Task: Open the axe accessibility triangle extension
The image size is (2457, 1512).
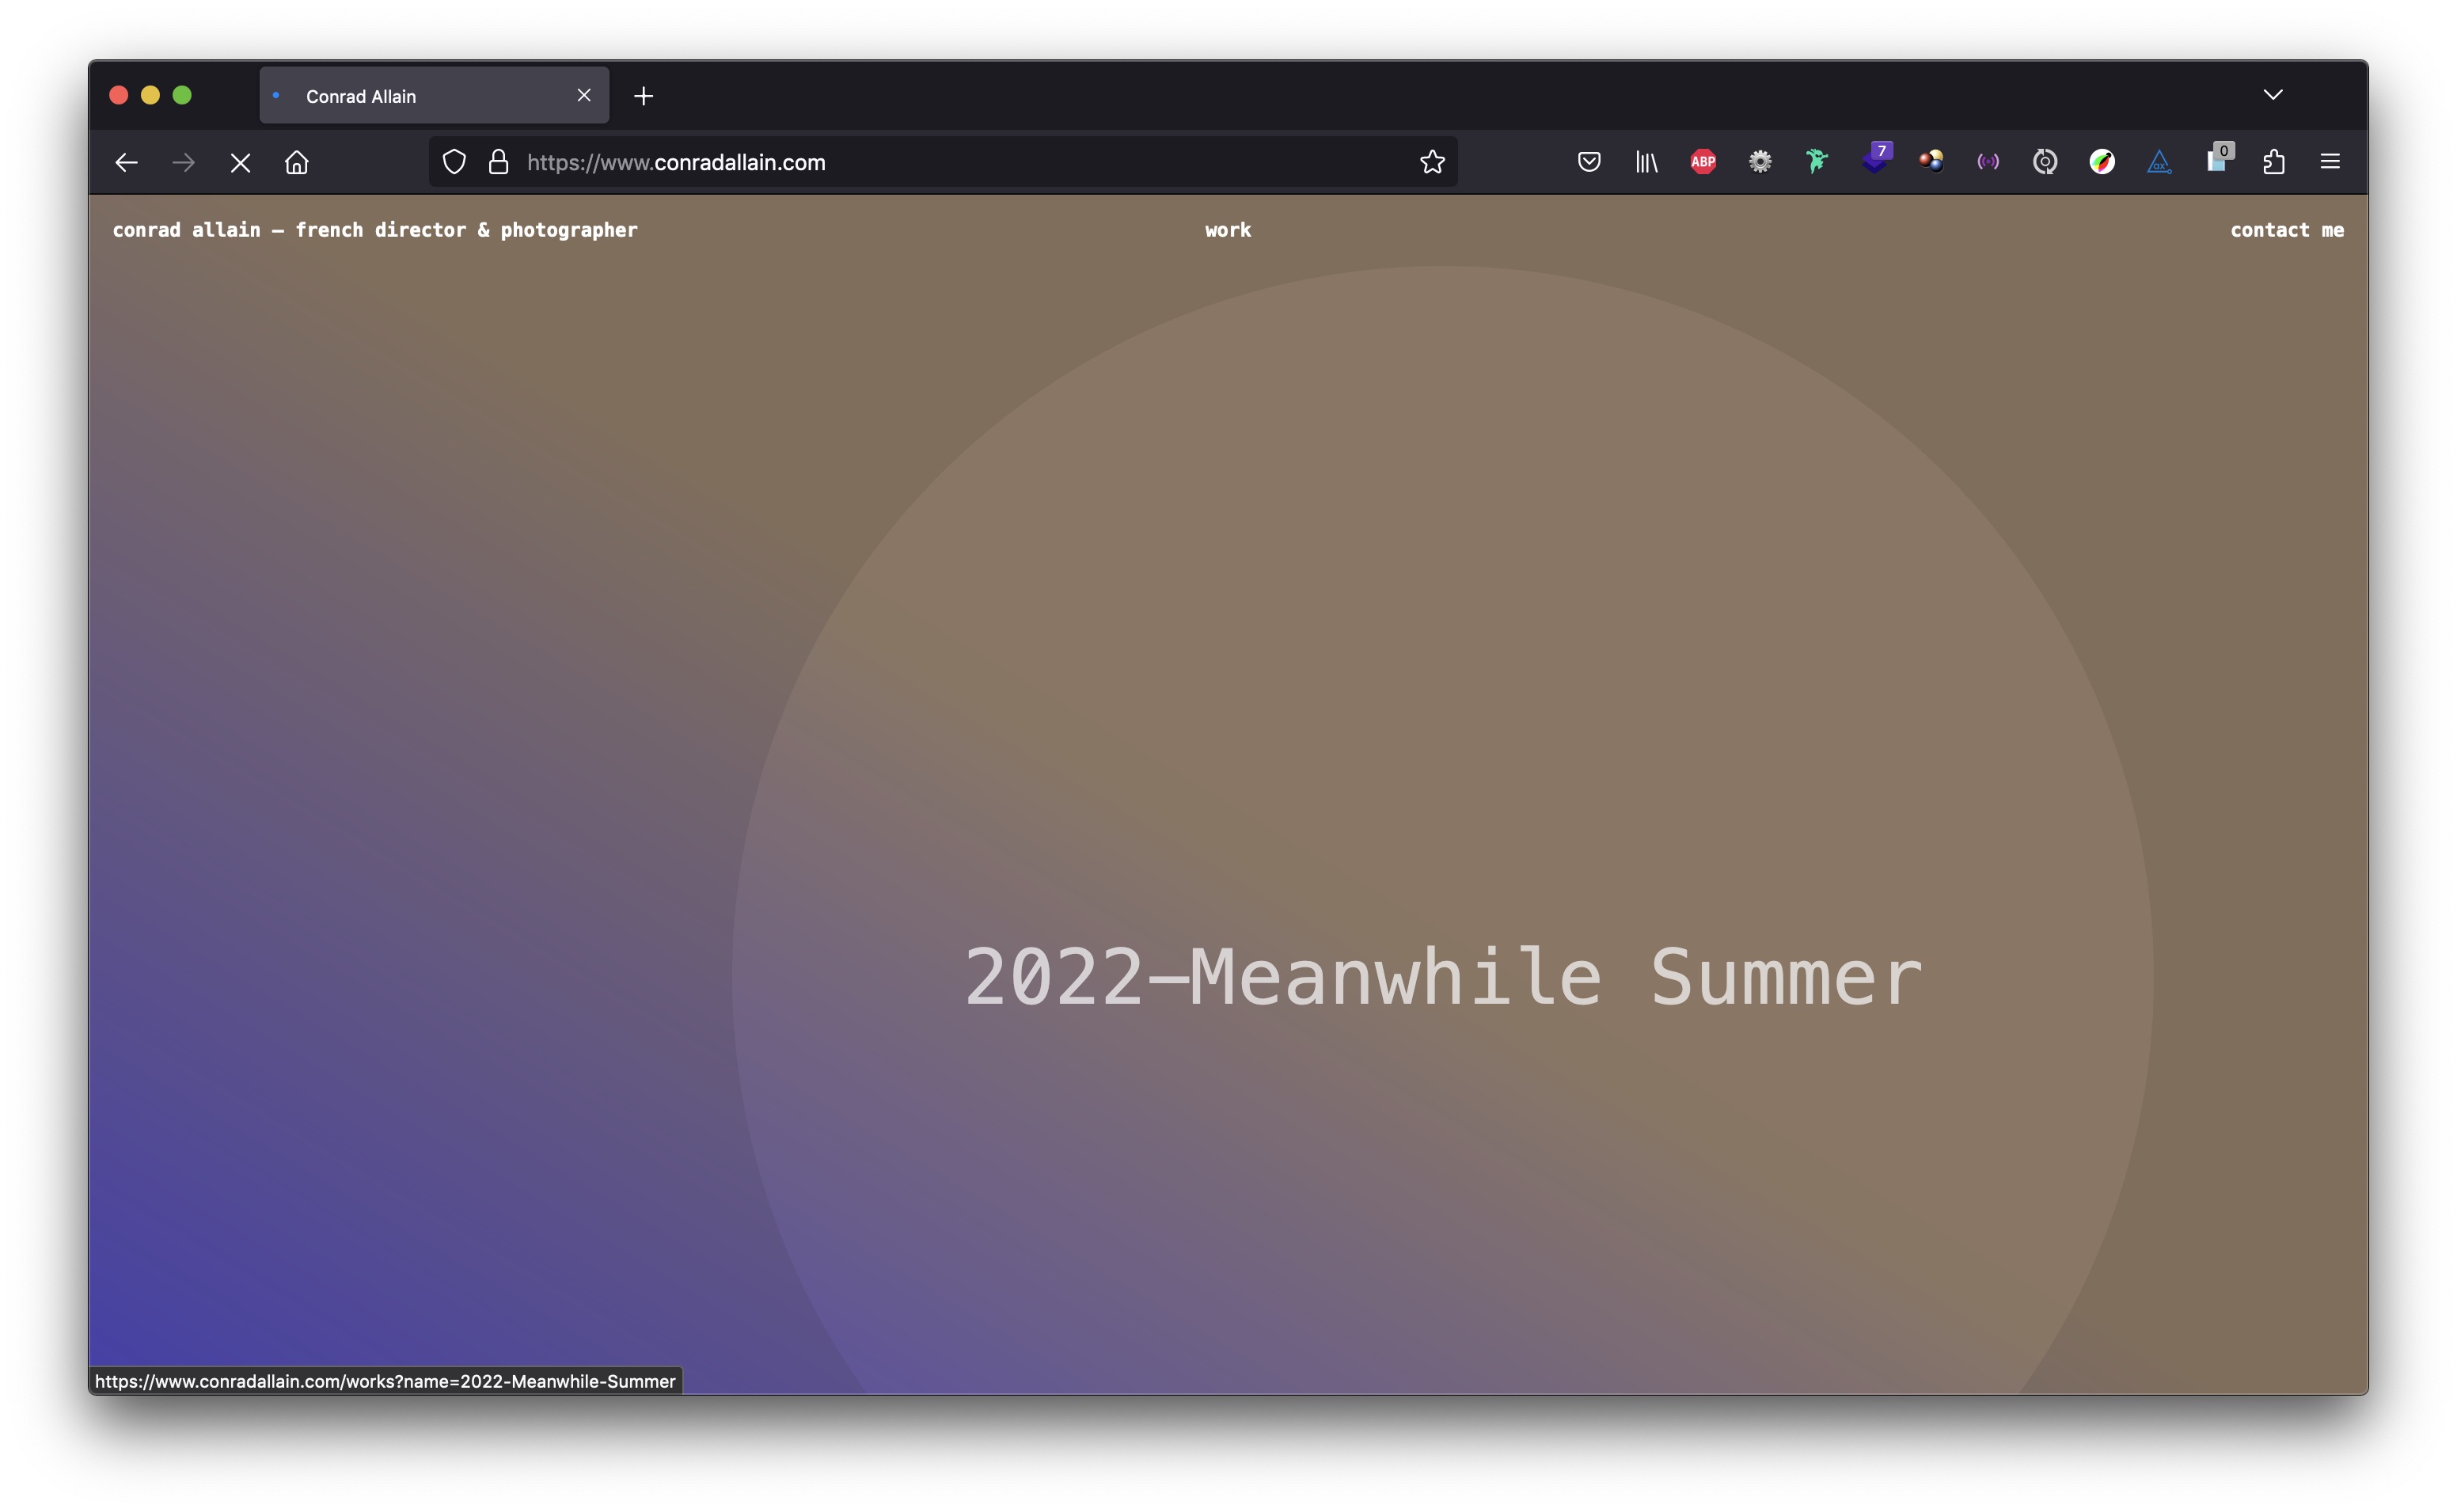Action: point(2159,162)
